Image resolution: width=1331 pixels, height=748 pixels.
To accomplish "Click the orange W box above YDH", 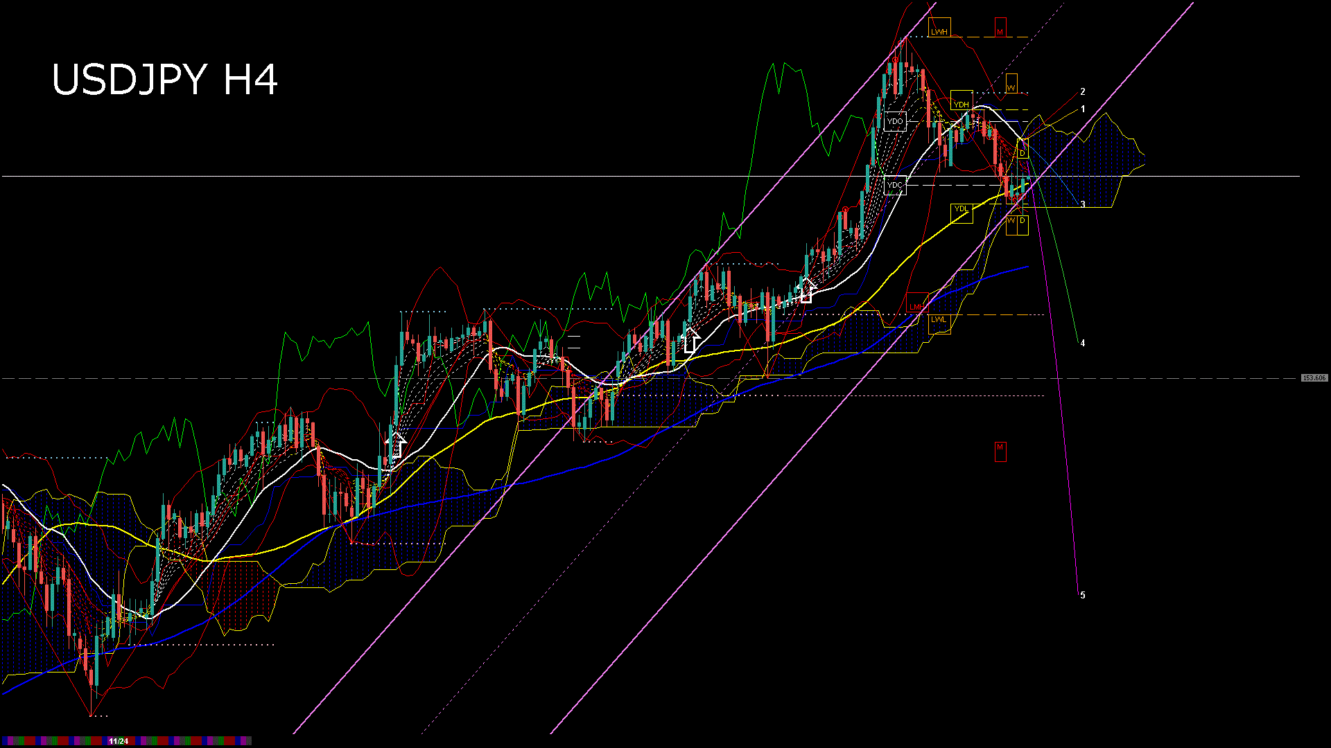I will [1011, 87].
